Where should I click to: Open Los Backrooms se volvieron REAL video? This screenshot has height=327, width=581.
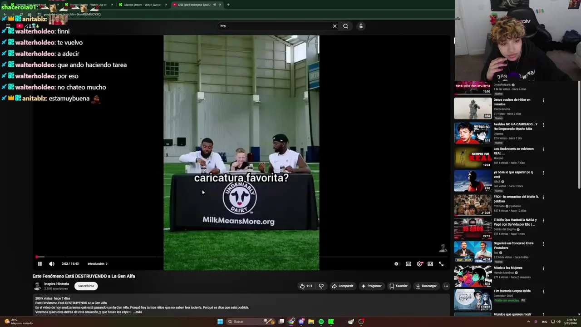pyautogui.click(x=473, y=157)
